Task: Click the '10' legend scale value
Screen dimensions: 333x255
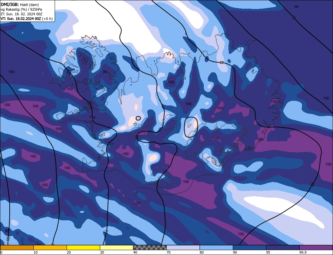Action: click(x=36, y=252)
